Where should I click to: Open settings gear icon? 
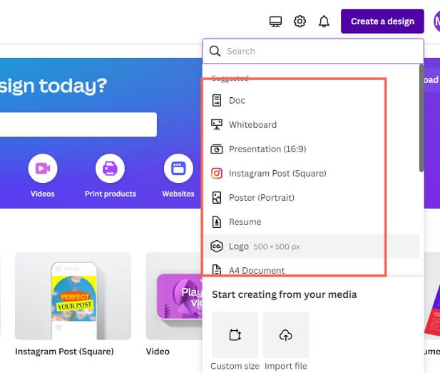pos(300,21)
